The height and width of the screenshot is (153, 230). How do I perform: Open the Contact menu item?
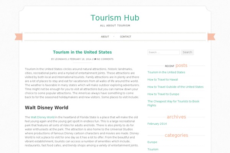(126, 37)
